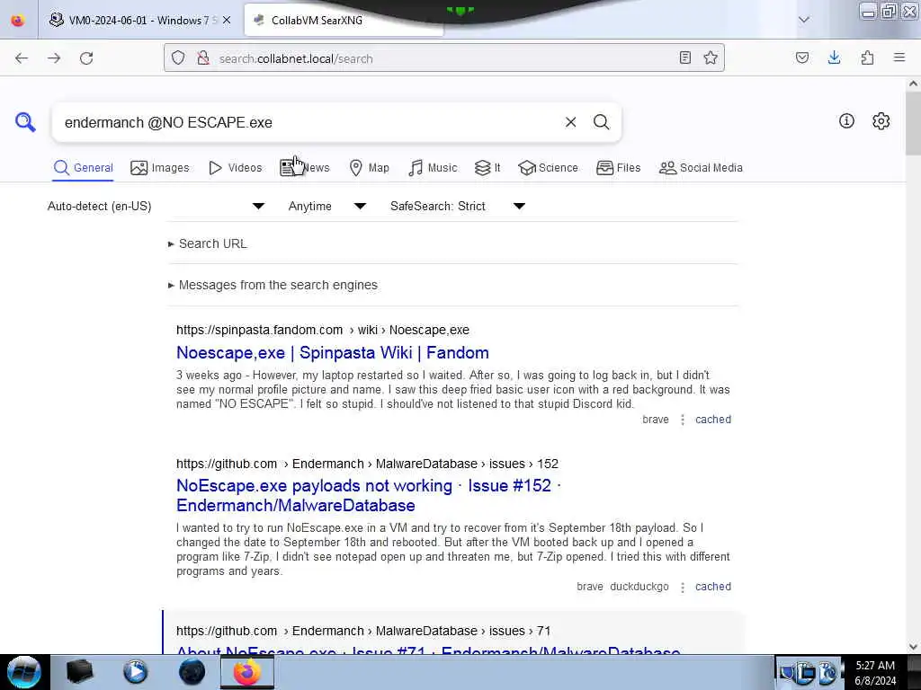Submit search with magnifier button

(x=601, y=122)
